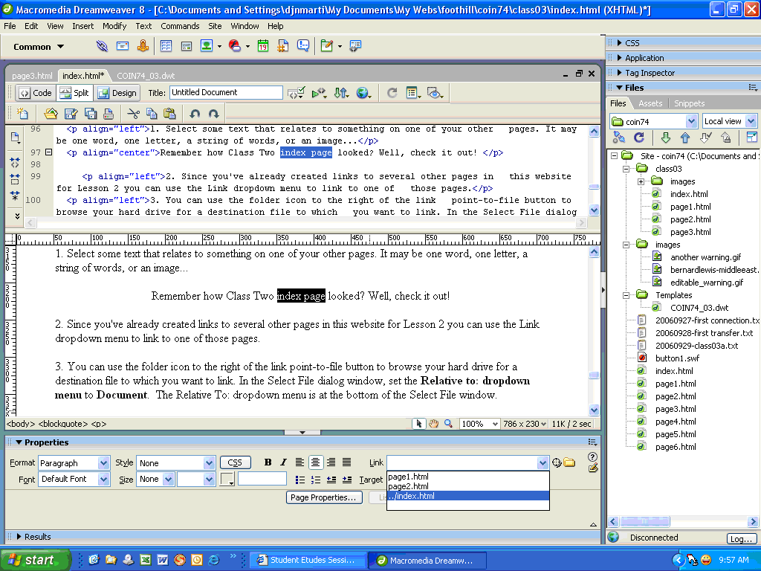Browse for file folder icon next to Link
The image size is (761, 571).
[569, 462]
